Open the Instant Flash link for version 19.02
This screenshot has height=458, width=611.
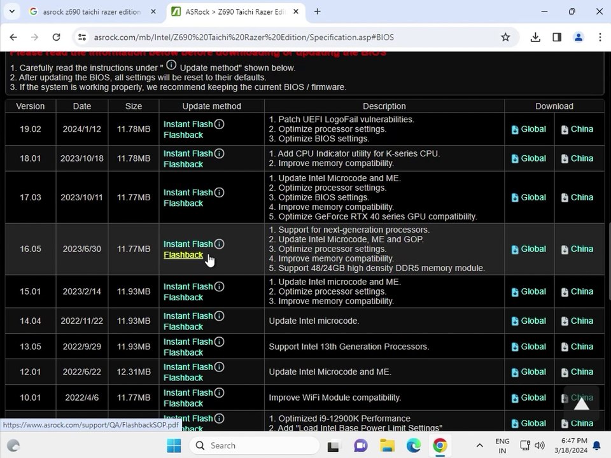[188, 124]
